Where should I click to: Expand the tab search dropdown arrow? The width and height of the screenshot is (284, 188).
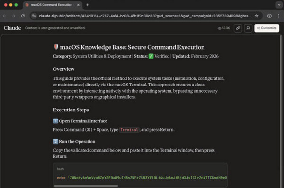point(279,5)
